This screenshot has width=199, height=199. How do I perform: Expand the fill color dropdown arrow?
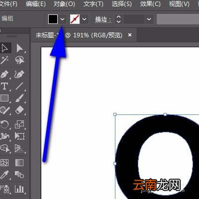(62, 19)
